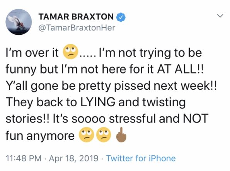Click the "AT ALL!!" text in tweet
The image size is (230, 171).
pyautogui.click(x=181, y=69)
